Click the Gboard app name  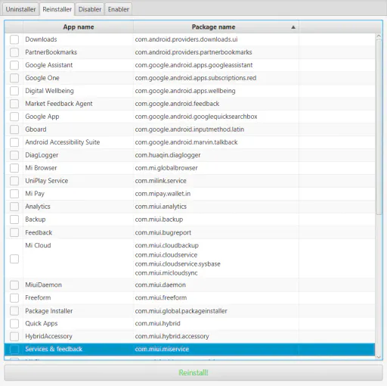(36, 129)
